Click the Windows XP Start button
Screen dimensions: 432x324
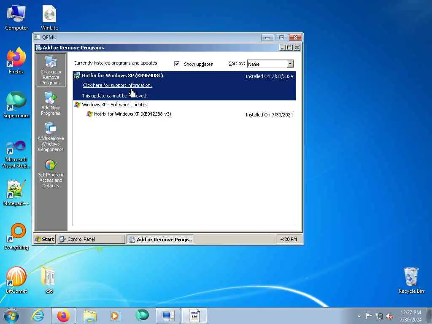point(45,239)
